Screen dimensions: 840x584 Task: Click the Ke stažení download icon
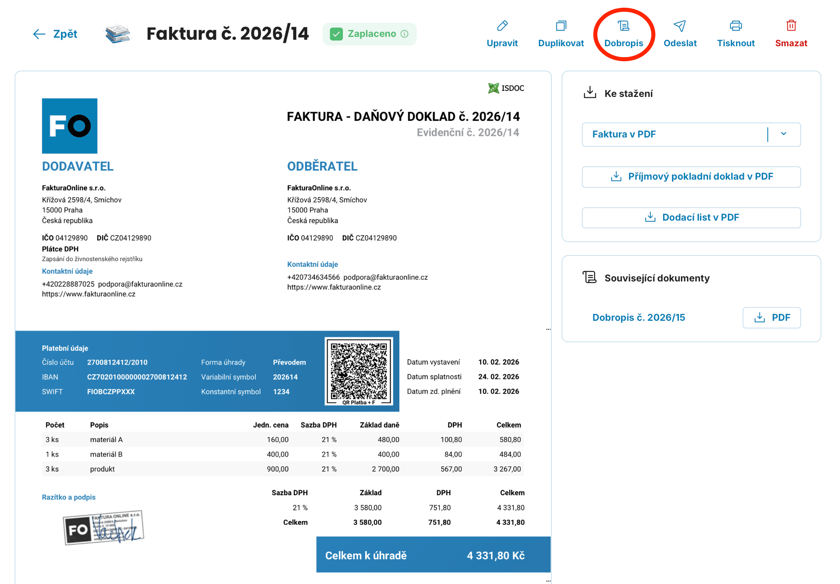point(590,93)
